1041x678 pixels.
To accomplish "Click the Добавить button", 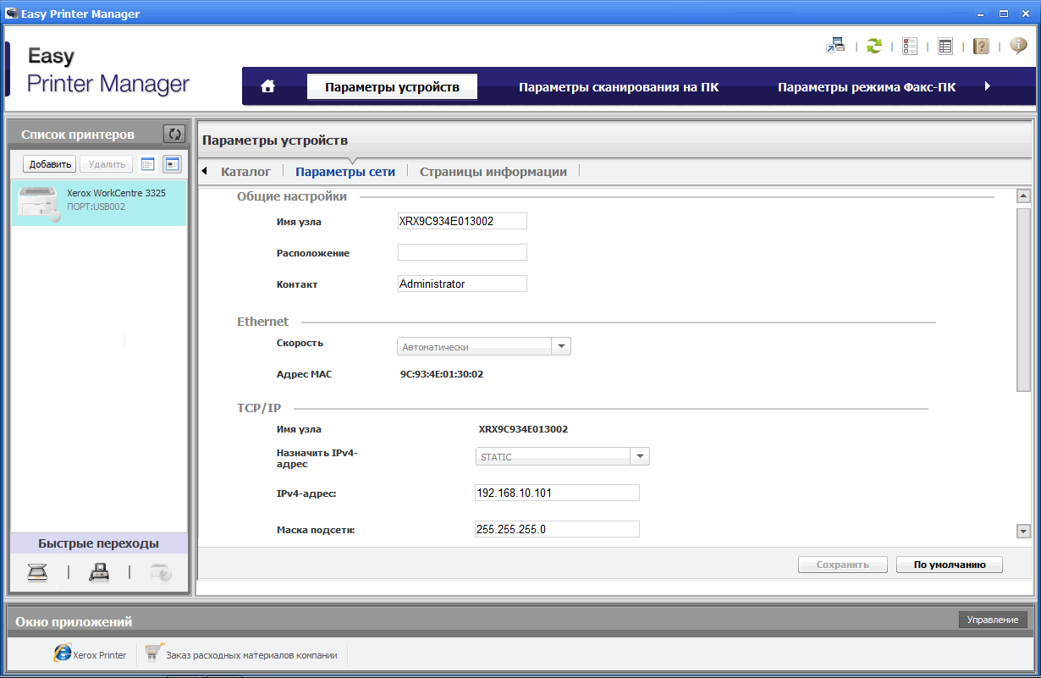I will click(49, 164).
